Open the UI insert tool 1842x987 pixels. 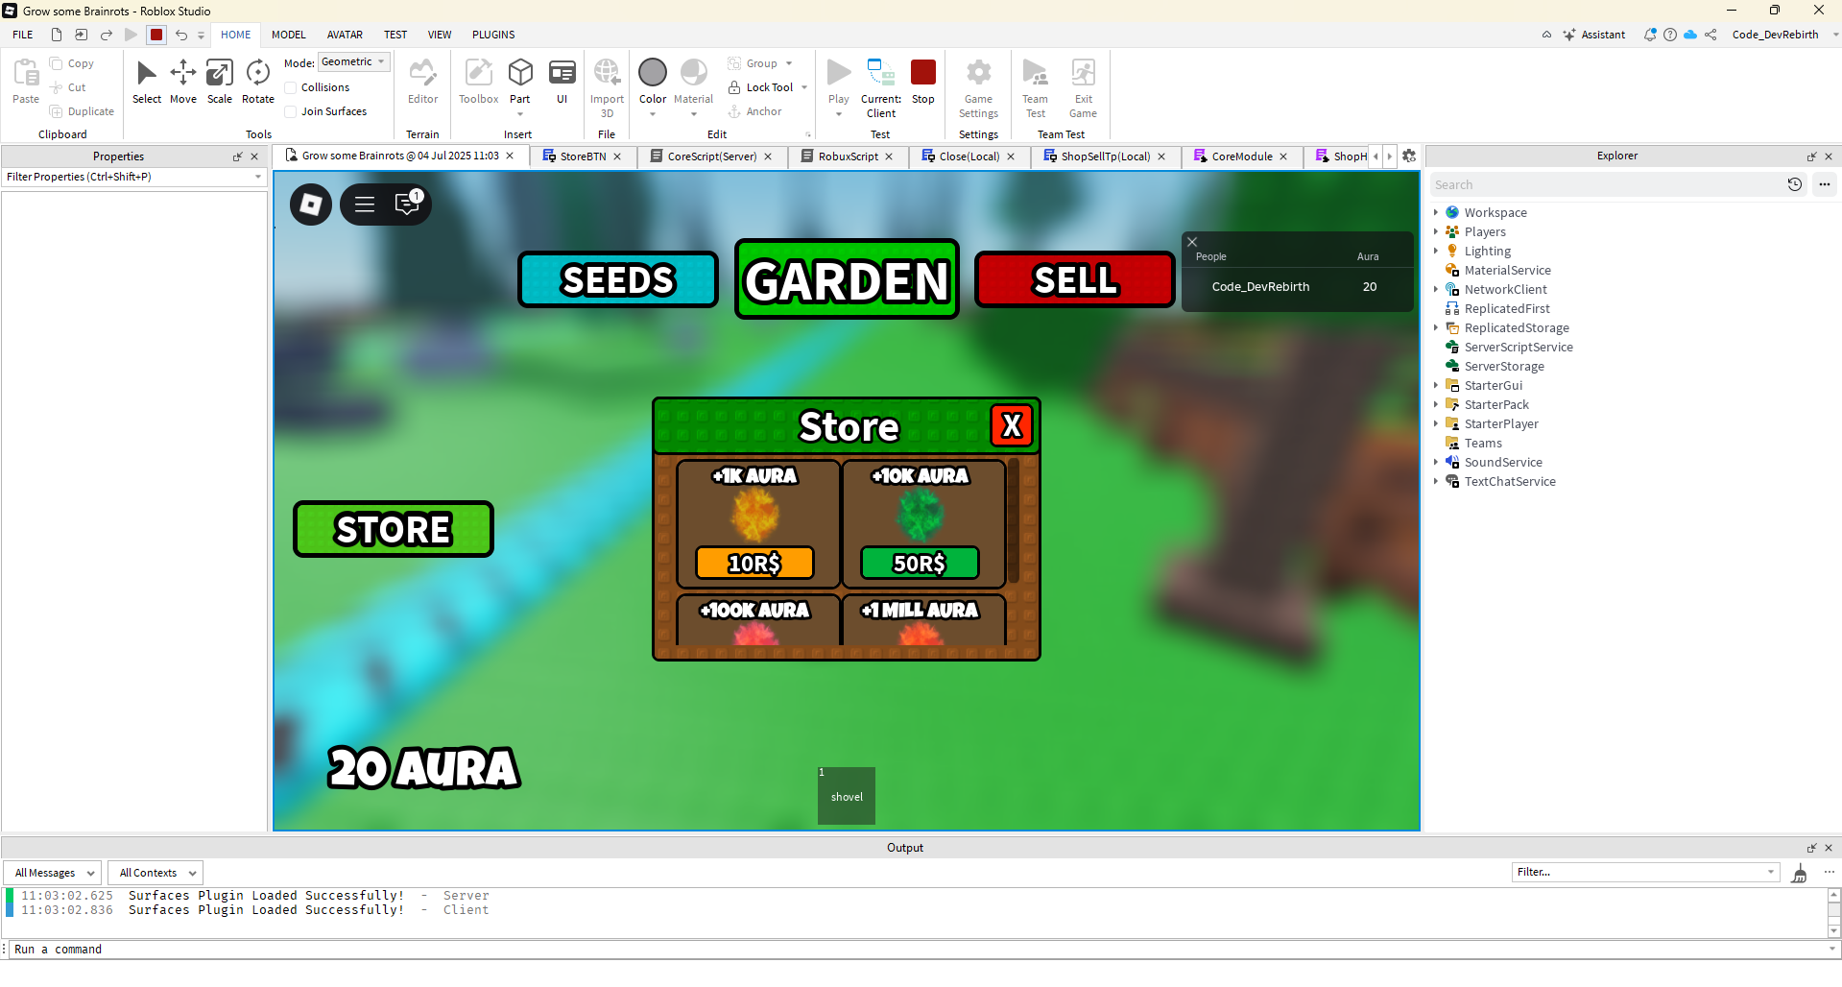click(562, 82)
